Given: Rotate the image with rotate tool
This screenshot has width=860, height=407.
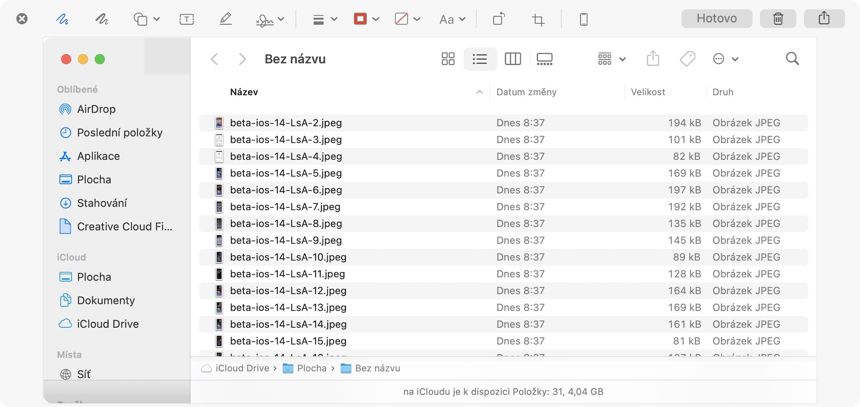Looking at the screenshot, I should pyautogui.click(x=499, y=19).
